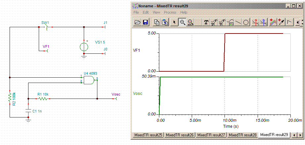
Task: Select the C1 1n capacitor
Action: 28,111
